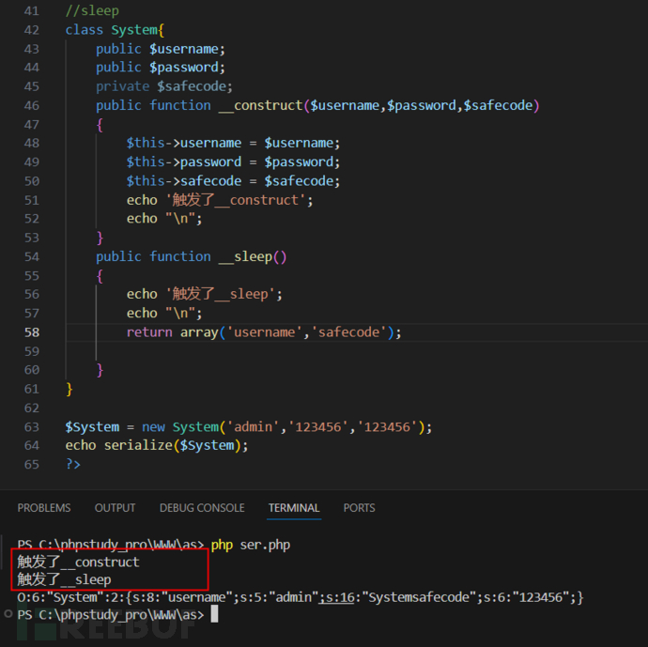Focus the terminal cursor at last prompt
The height and width of the screenshot is (647, 648).
tap(214, 614)
